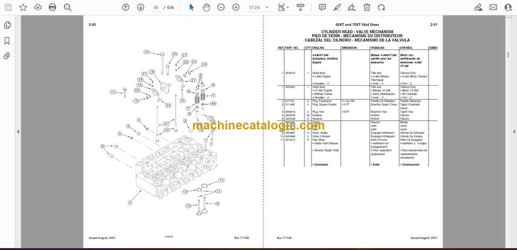The width and height of the screenshot is (517, 250).
Task: Select 'Pad, Wear' table entry
Action: [318, 140]
